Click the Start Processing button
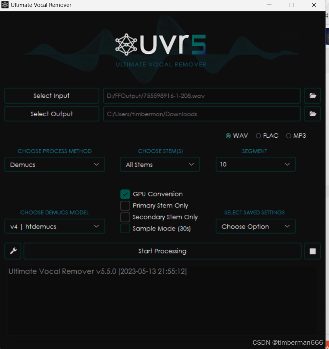Screen dimensions: 329x349 [163, 251]
